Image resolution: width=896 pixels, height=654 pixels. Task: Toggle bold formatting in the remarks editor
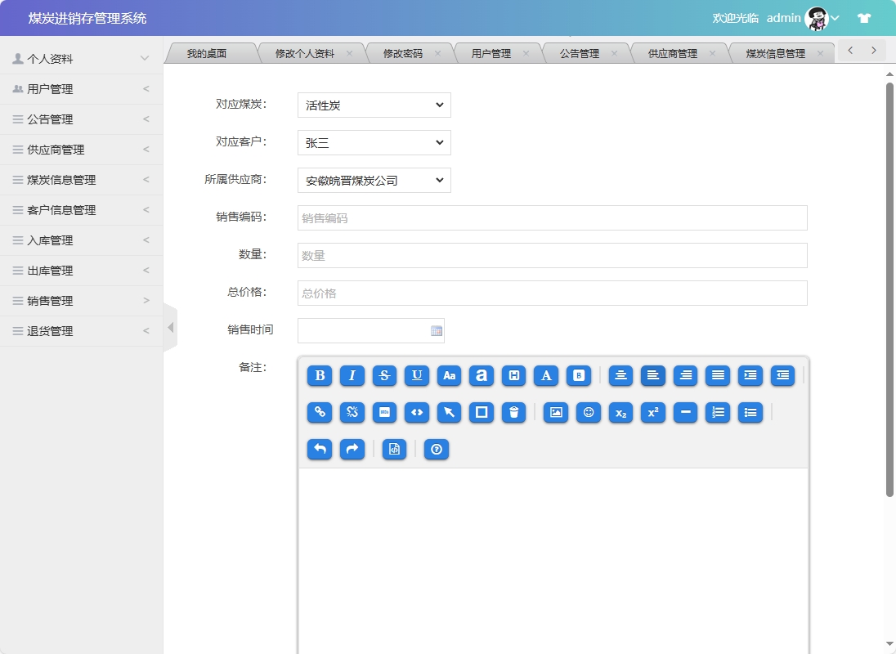(x=319, y=376)
